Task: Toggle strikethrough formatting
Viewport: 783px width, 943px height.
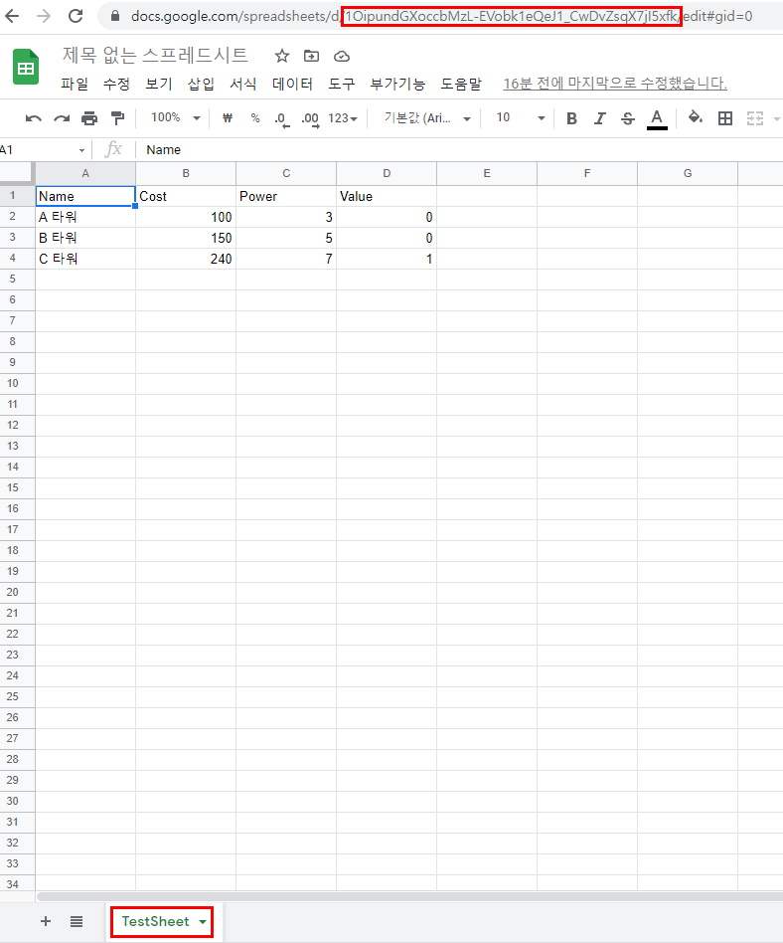Action: pos(628,118)
